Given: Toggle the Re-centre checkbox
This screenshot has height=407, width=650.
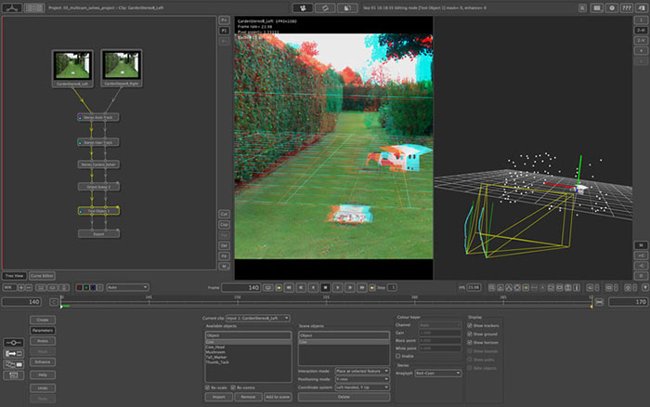Looking at the screenshot, I should point(233,387).
